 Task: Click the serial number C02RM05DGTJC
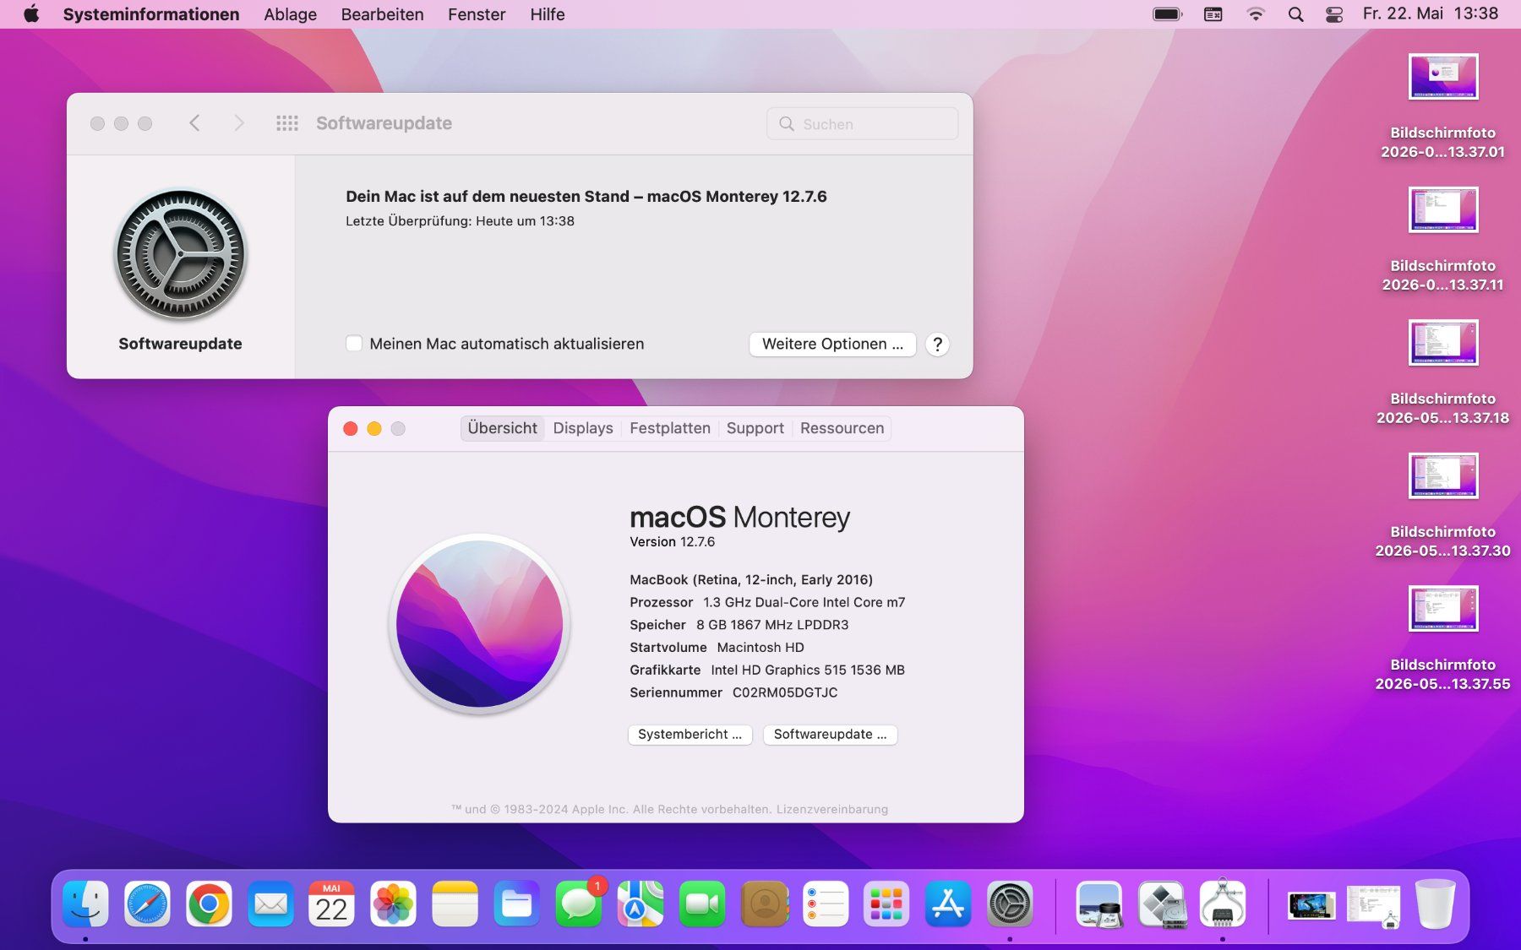[785, 692]
